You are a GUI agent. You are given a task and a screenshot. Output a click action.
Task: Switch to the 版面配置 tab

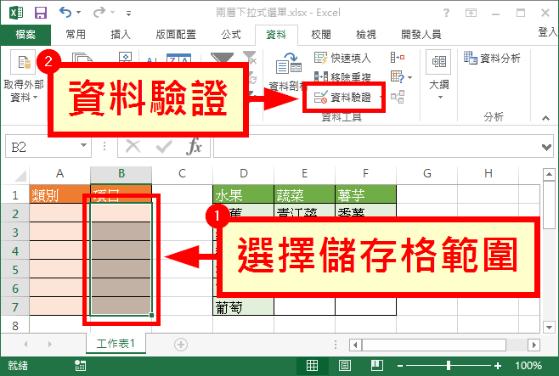pos(176,35)
